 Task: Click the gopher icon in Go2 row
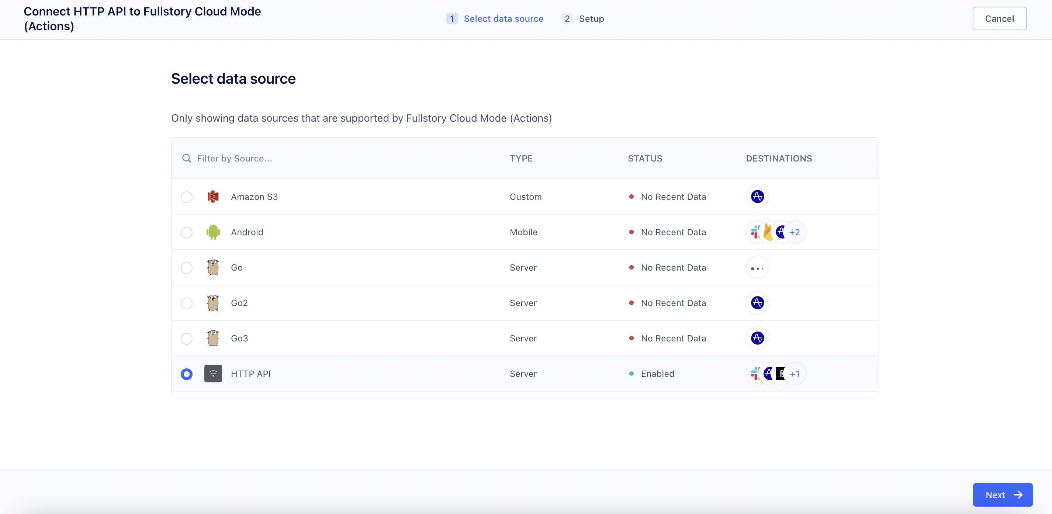pos(213,303)
